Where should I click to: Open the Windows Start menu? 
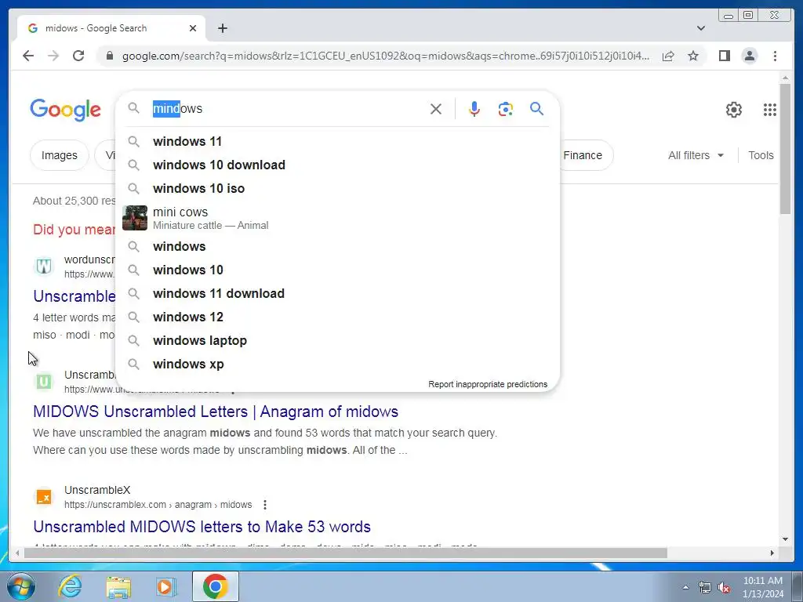click(21, 586)
